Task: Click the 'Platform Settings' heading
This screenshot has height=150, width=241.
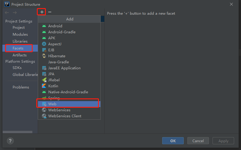Action: (x=20, y=61)
